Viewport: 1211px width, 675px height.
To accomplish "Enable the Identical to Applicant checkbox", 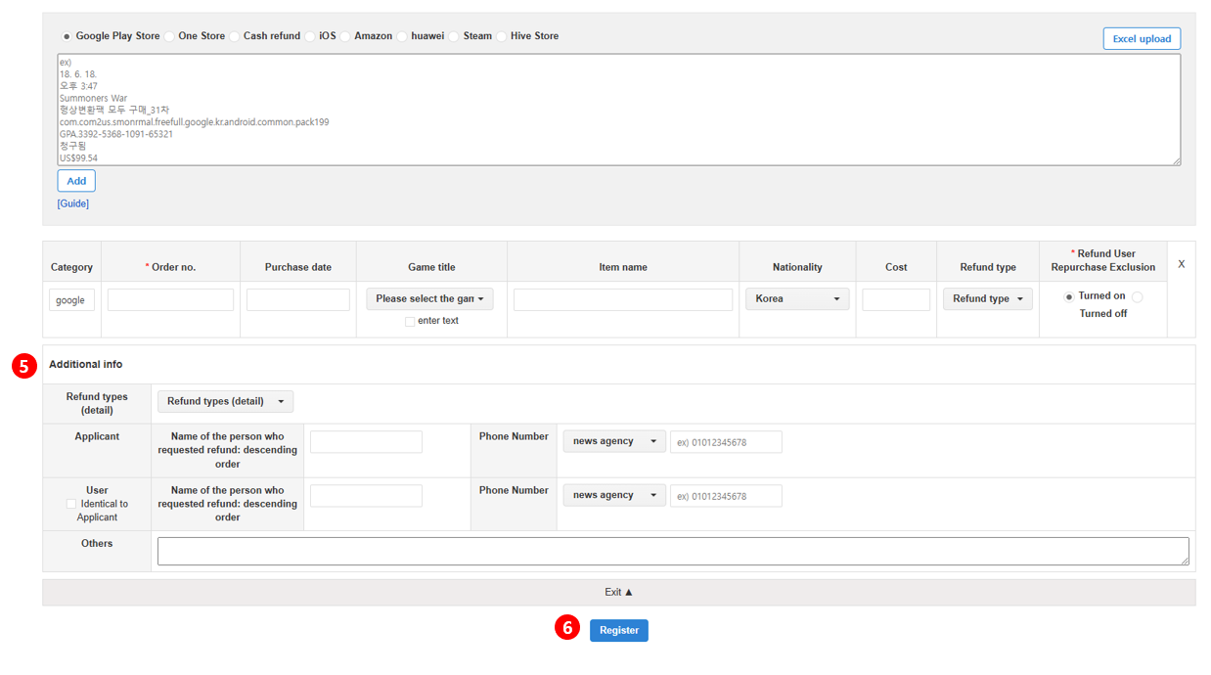I will (x=69, y=504).
